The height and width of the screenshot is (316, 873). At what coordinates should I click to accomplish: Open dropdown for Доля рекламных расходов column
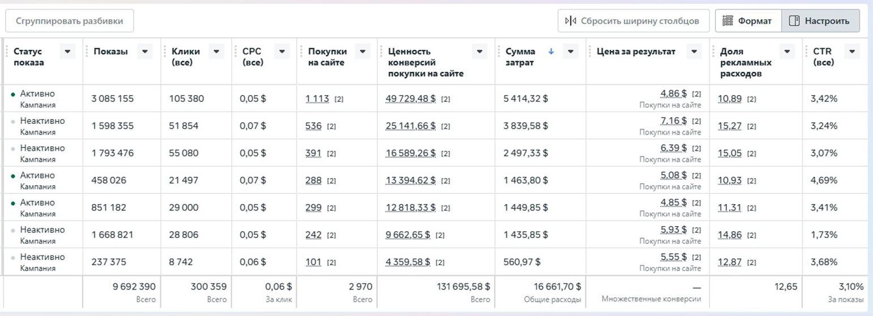point(787,51)
